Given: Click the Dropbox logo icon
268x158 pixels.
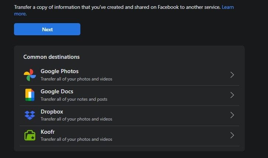Looking at the screenshot, I should click(x=29, y=115).
